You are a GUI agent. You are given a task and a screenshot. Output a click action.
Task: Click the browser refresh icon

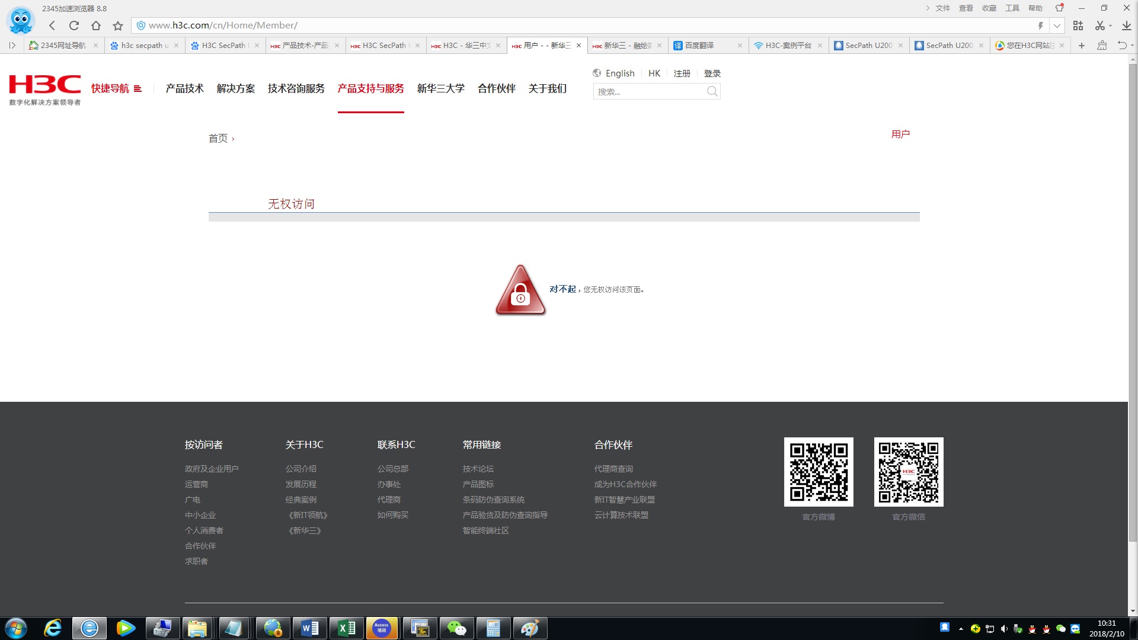click(x=74, y=25)
